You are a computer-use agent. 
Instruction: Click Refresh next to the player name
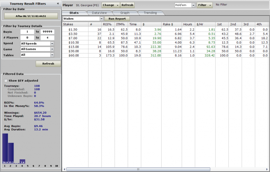[127, 5]
